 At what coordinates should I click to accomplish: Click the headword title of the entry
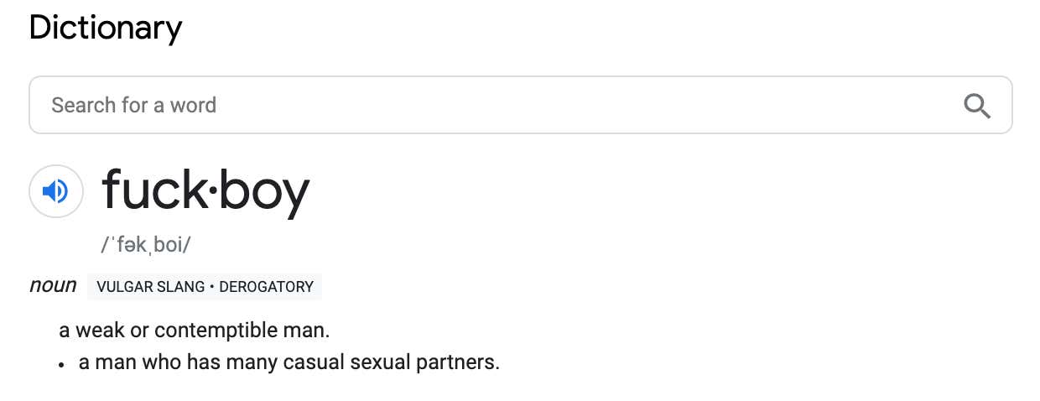[x=205, y=191]
